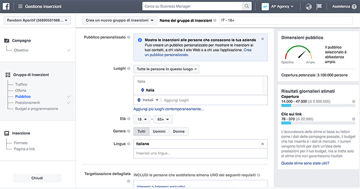This screenshot has height=189, width=360.
Task: Go to Posizionamenti section
Action: point(28,103)
